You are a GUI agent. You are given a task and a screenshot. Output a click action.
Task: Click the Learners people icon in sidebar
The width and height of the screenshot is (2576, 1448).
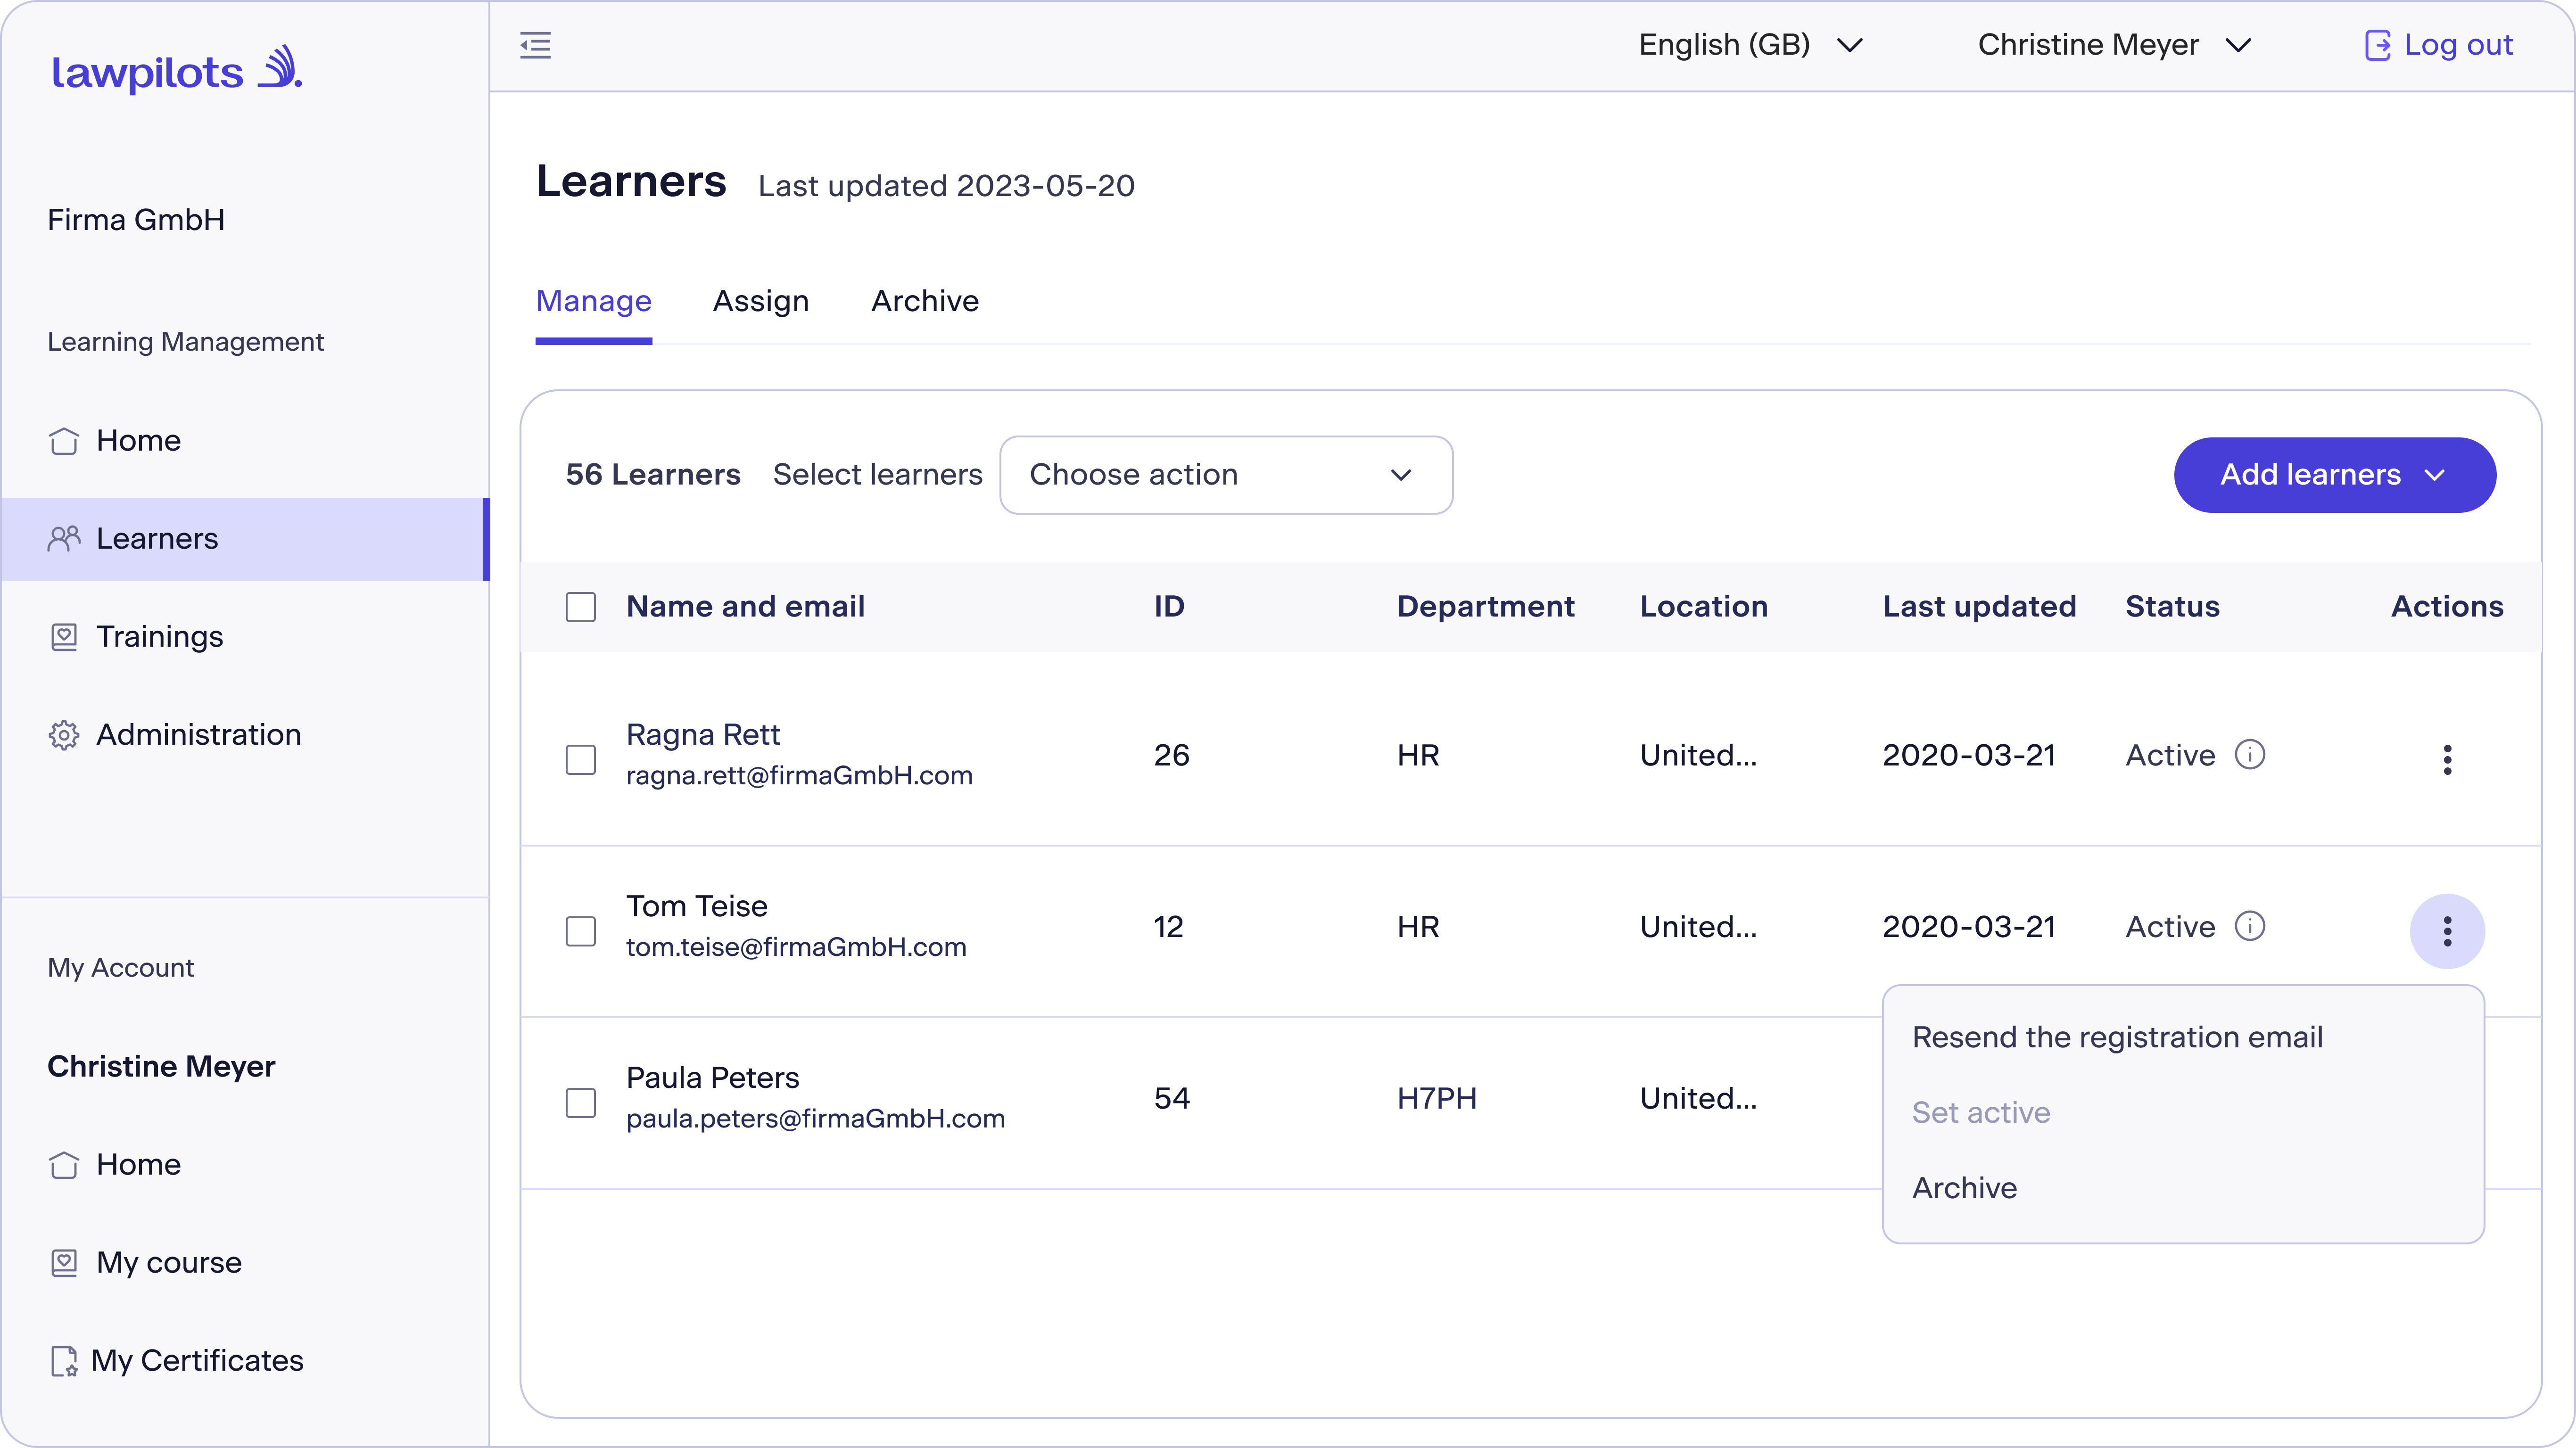click(x=64, y=539)
